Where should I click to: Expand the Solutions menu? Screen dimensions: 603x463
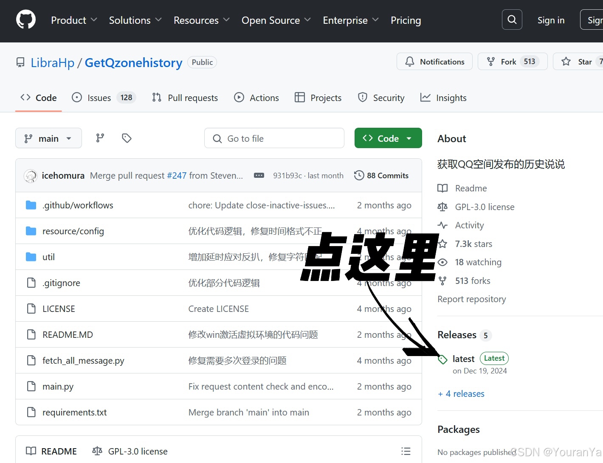click(135, 20)
